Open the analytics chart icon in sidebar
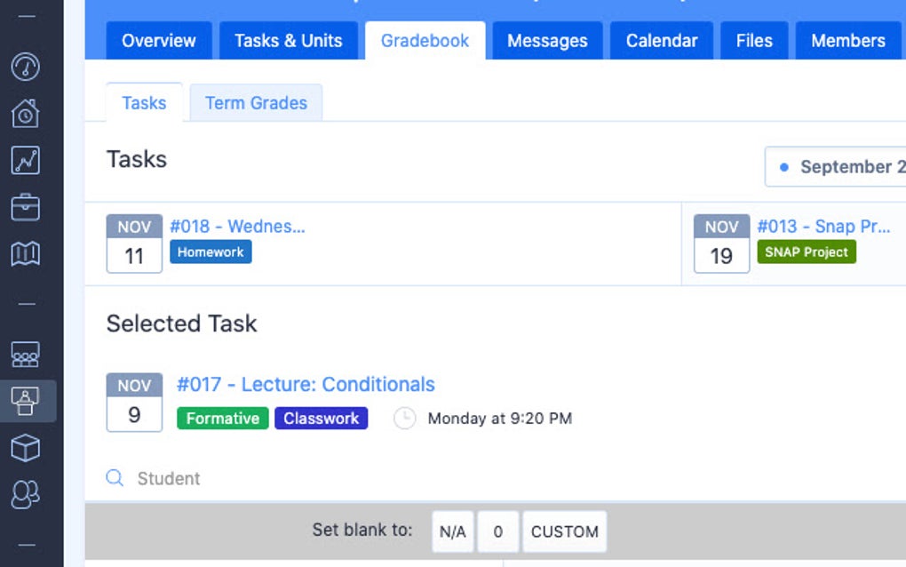This screenshot has width=906, height=567. click(x=27, y=162)
